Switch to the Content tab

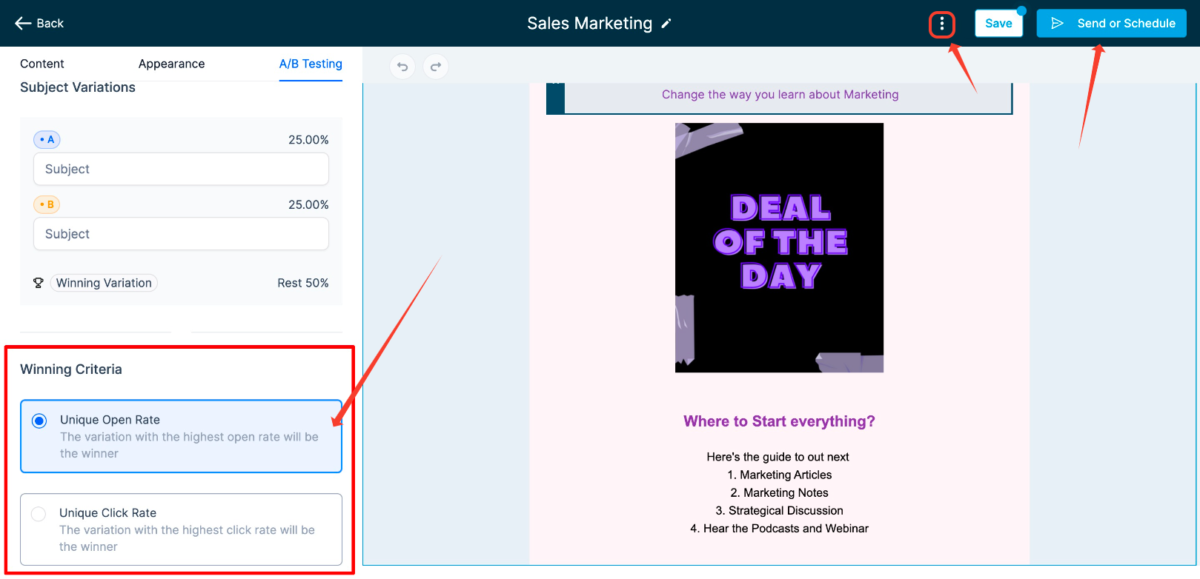point(42,64)
